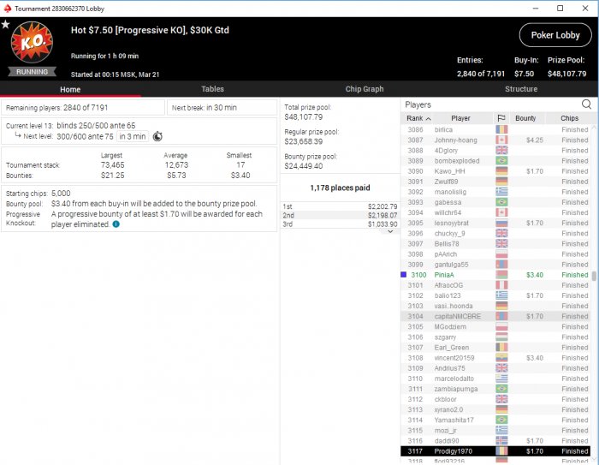Viewport: 599px width, 465px height.
Task: Click the flag icon for pAArich
Action: [x=501, y=254]
